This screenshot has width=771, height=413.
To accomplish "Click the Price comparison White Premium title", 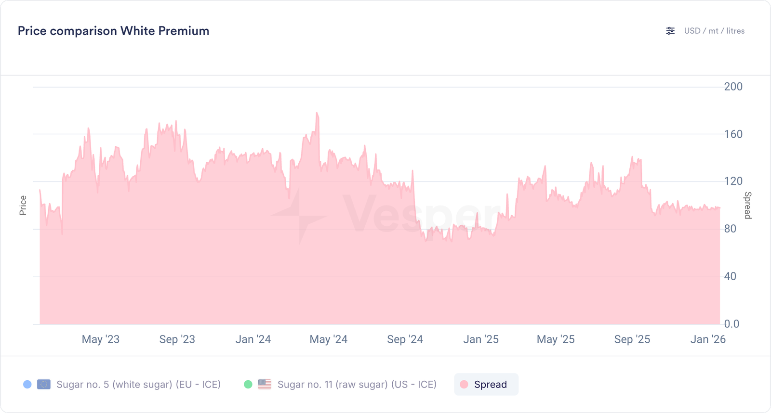I will click(x=114, y=31).
